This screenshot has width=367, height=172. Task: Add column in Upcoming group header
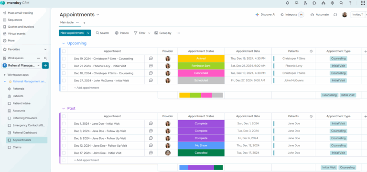365,51
